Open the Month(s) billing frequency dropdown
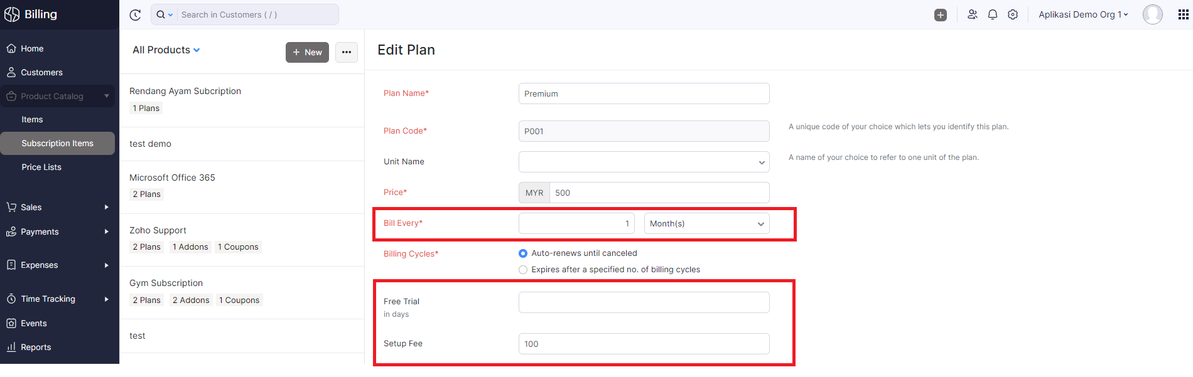 coord(706,224)
